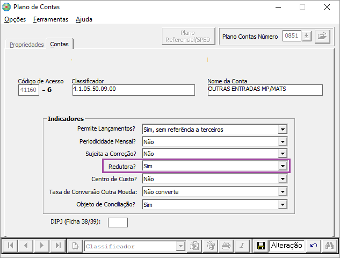340x258 pixels.
Task: Open Centro de Custo dropdown
Action: click(283, 179)
